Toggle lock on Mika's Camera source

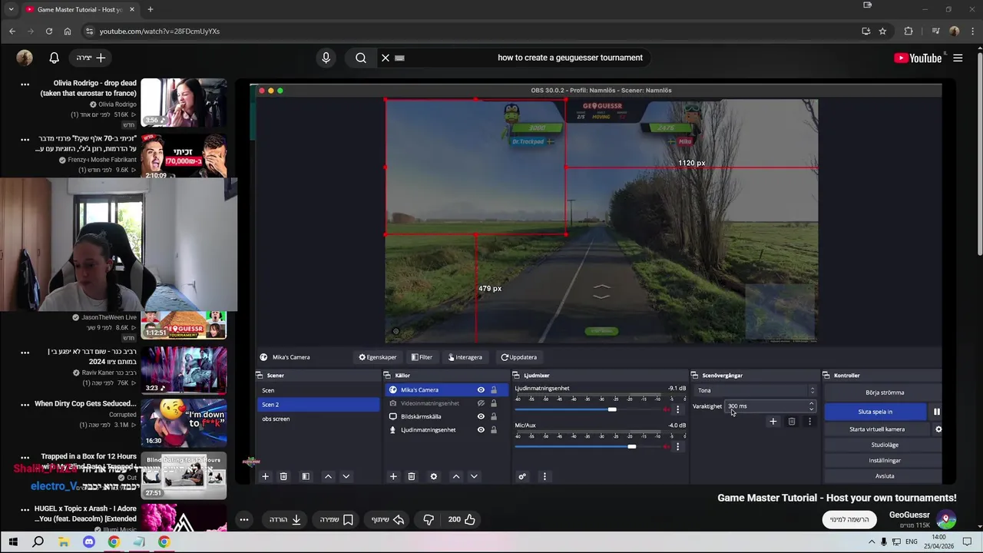tap(494, 389)
